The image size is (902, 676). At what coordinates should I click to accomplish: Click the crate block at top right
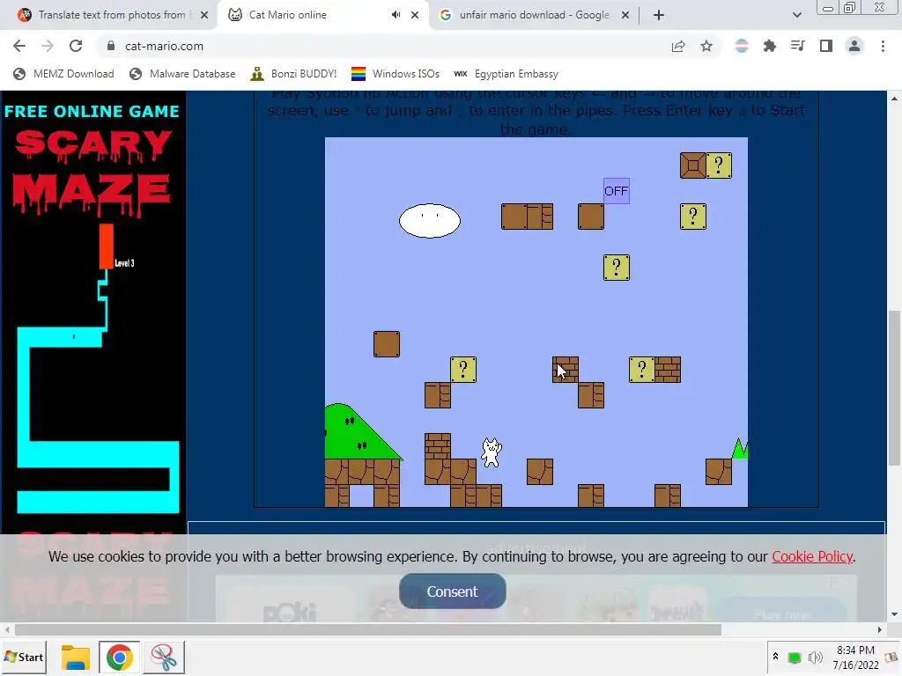(692, 165)
